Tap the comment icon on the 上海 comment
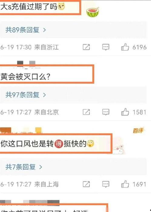The width and height of the screenshot is (151, 212). tap(106, 184)
